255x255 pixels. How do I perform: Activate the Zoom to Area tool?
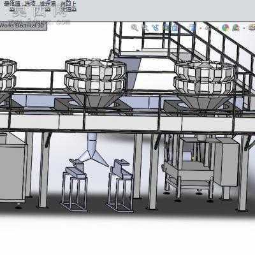(145, 27)
